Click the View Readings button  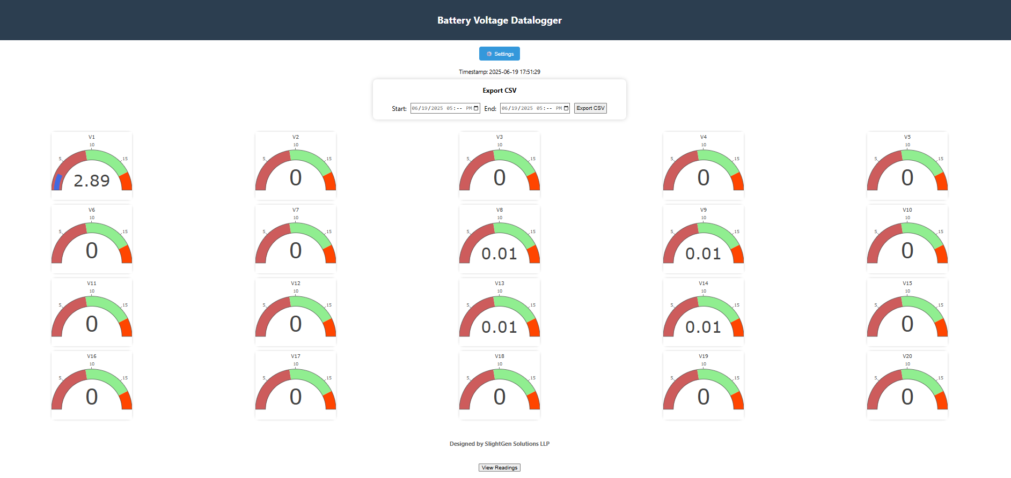pyautogui.click(x=499, y=468)
